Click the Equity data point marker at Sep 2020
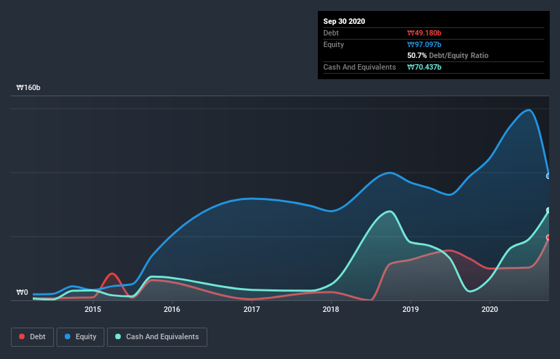The image size is (560, 359). click(548, 176)
